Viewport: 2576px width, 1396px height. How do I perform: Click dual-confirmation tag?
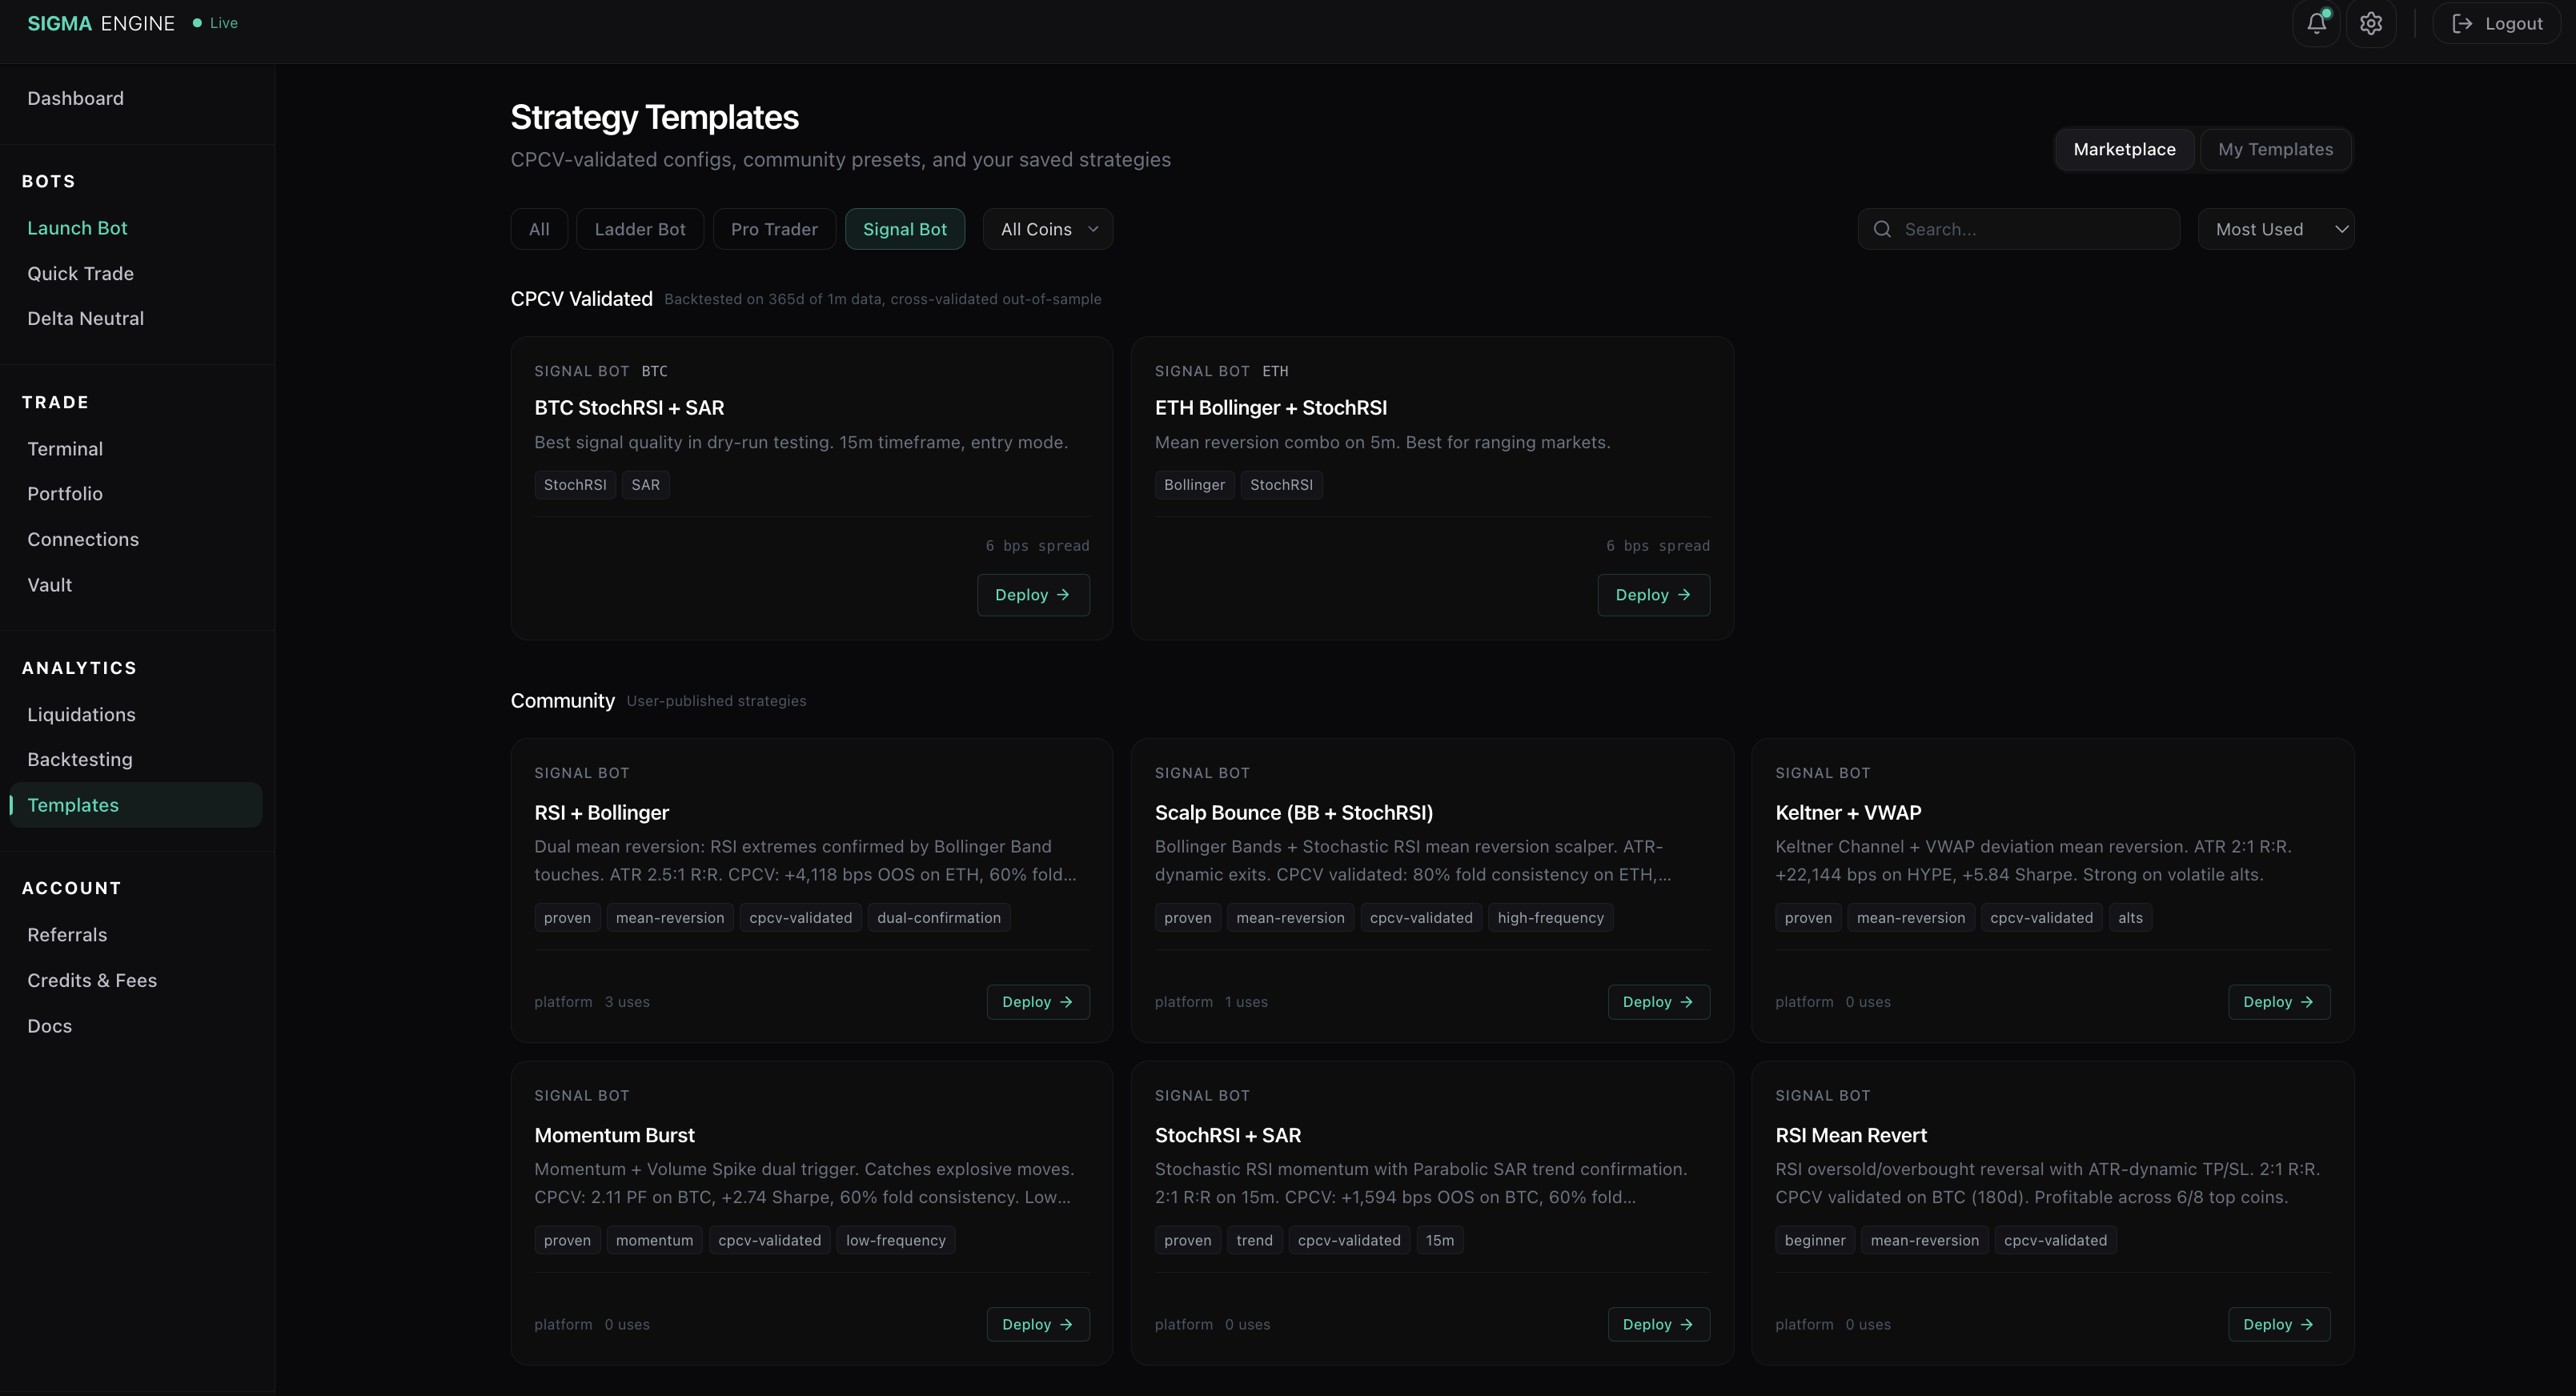pyautogui.click(x=939, y=918)
